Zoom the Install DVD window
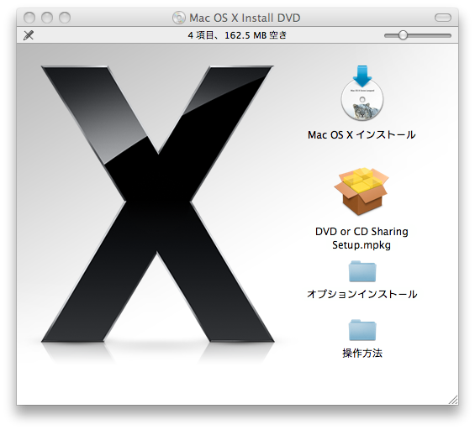Image resolution: width=475 pixels, height=430 pixels. (x=65, y=18)
